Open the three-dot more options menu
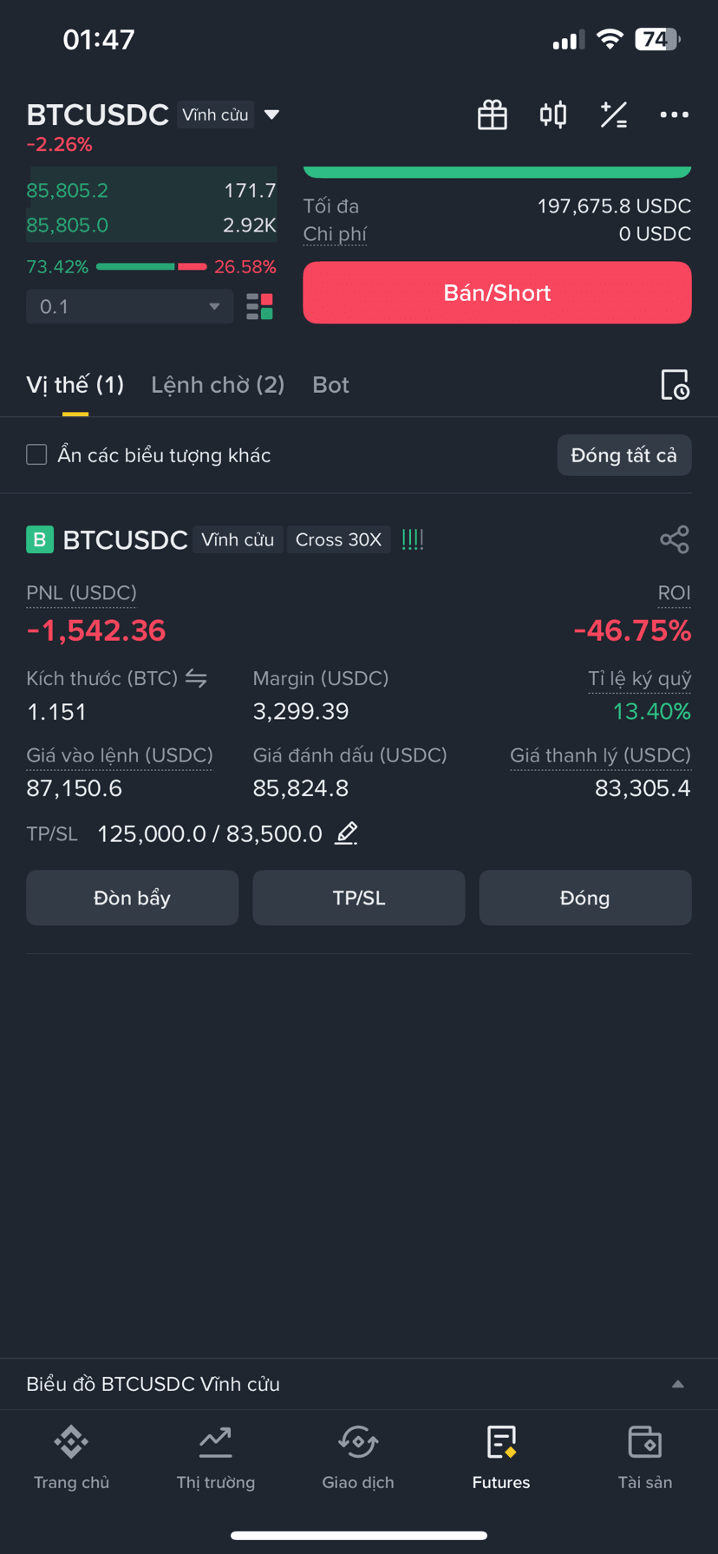The height and width of the screenshot is (1554, 718). (674, 114)
